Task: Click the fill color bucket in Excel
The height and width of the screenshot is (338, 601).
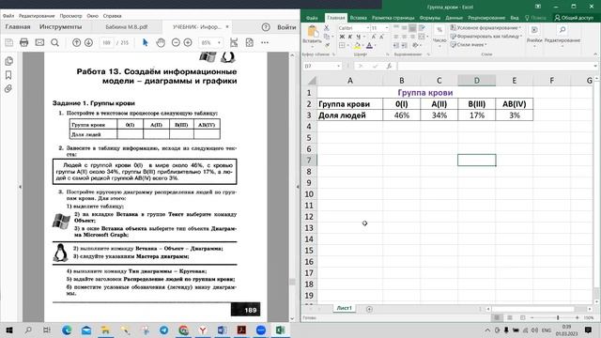Action: click(x=357, y=46)
